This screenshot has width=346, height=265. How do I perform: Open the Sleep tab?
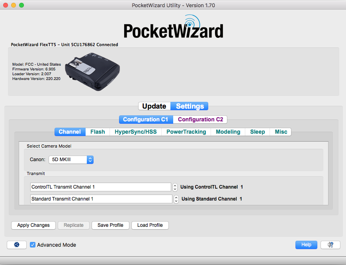coord(258,132)
